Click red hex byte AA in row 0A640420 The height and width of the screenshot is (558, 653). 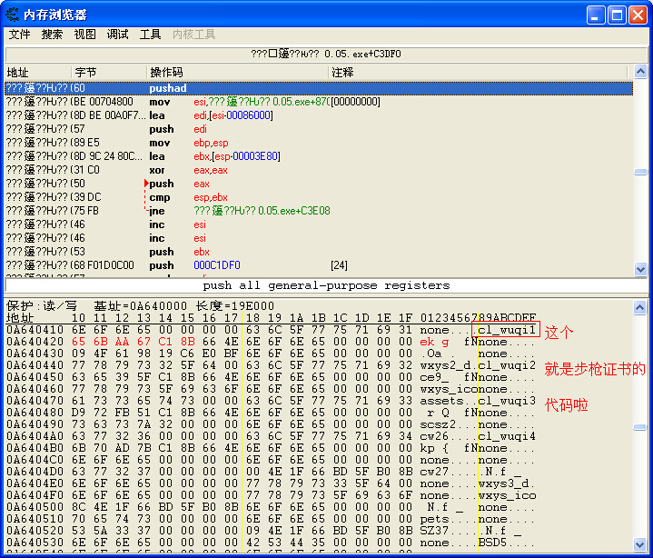coord(122,342)
